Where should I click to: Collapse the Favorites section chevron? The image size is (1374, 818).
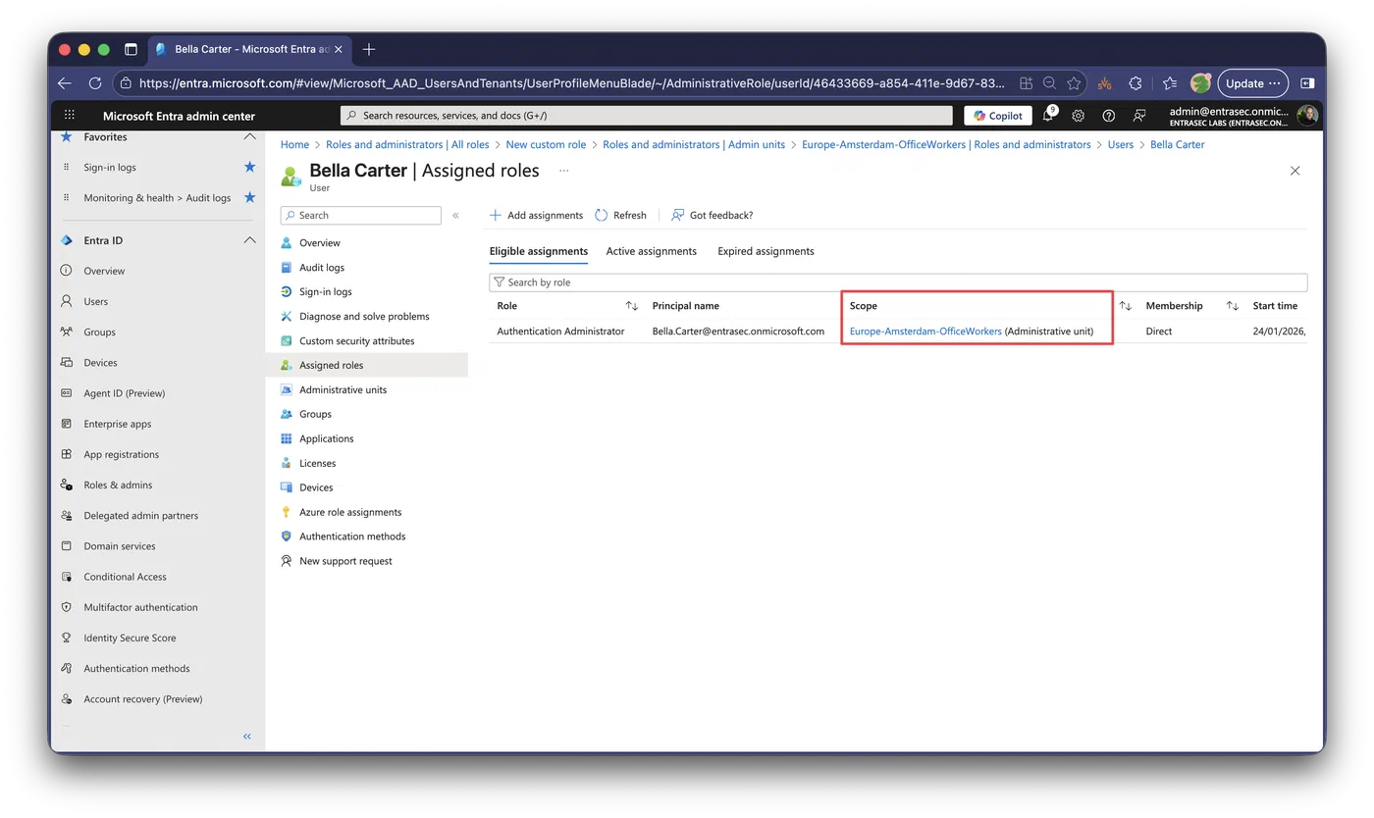click(249, 136)
